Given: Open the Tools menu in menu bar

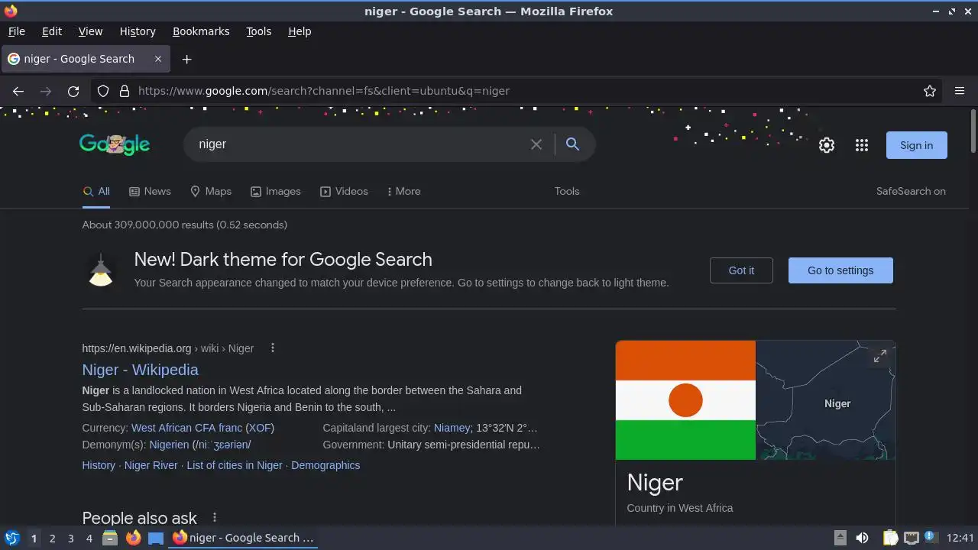Looking at the screenshot, I should click(x=259, y=31).
